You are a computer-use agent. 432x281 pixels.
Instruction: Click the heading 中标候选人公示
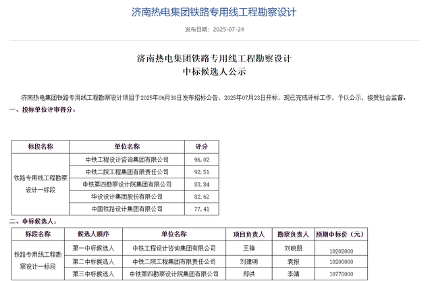point(214,72)
